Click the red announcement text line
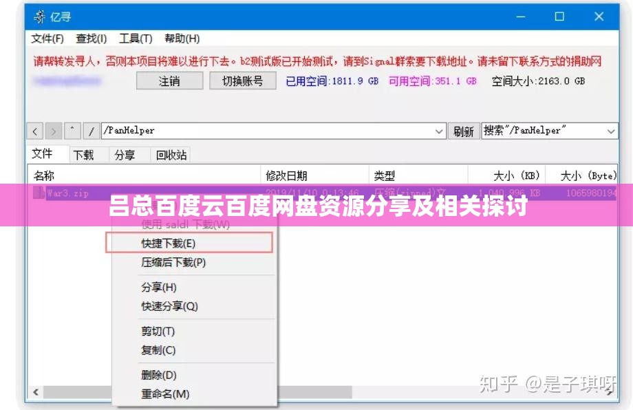This screenshot has height=410, width=633. click(317, 61)
